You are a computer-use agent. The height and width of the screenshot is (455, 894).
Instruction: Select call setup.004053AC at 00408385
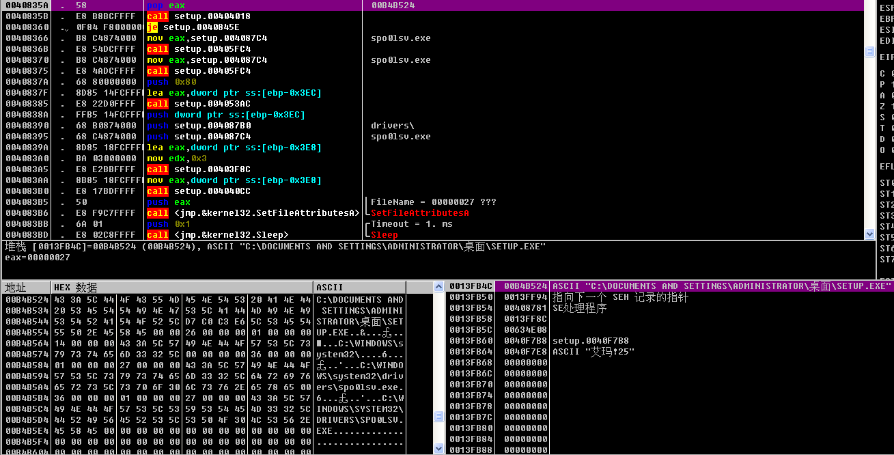point(432,104)
